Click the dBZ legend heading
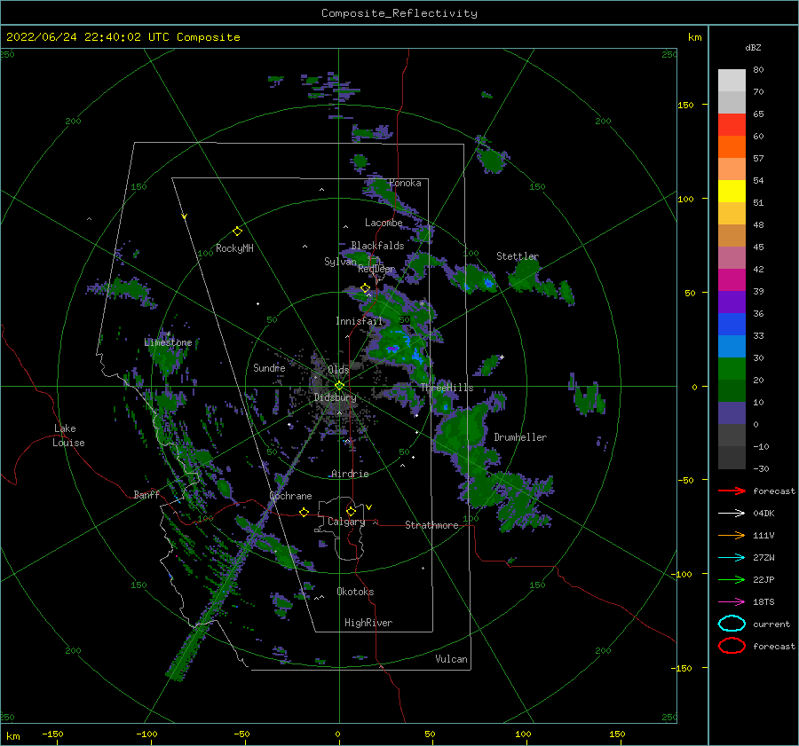This screenshot has height=746, width=799. tap(753, 47)
